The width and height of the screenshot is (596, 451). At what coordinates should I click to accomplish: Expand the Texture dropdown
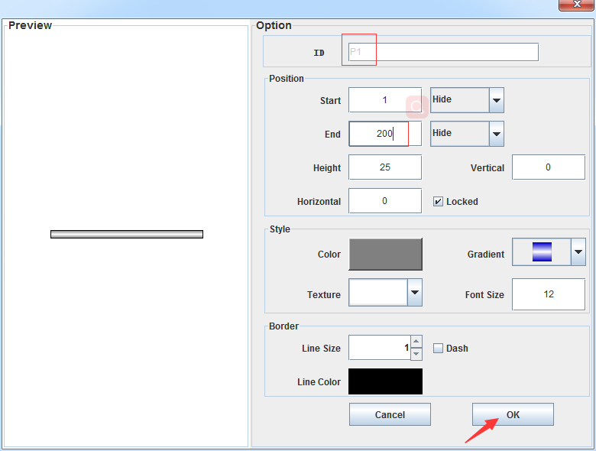[415, 292]
